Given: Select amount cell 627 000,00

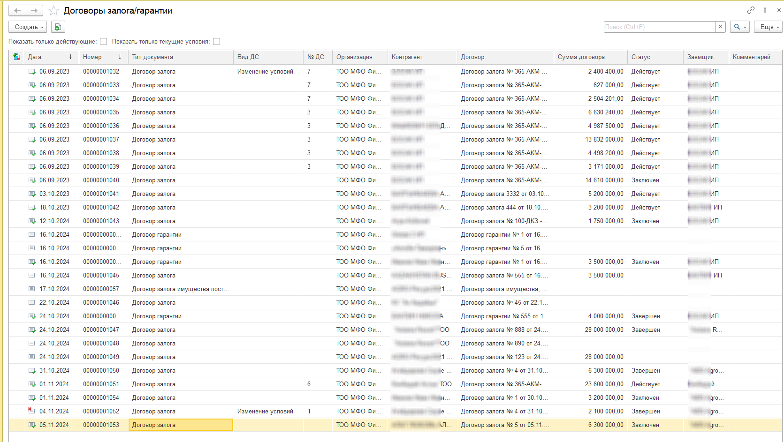Looking at the screenshot, I should [590, 85].
